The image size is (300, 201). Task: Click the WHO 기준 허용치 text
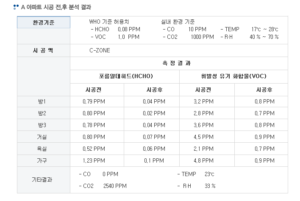(x=109, y=22)
